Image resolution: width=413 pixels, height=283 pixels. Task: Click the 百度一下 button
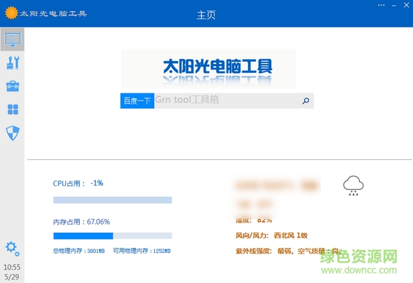click(137, 101)
